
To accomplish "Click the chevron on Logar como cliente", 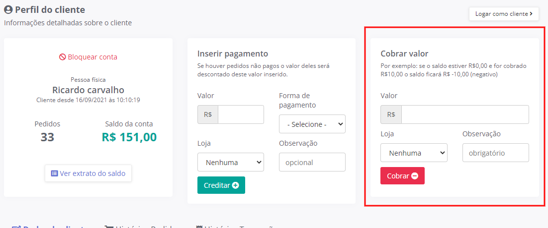I will [531, 14].
